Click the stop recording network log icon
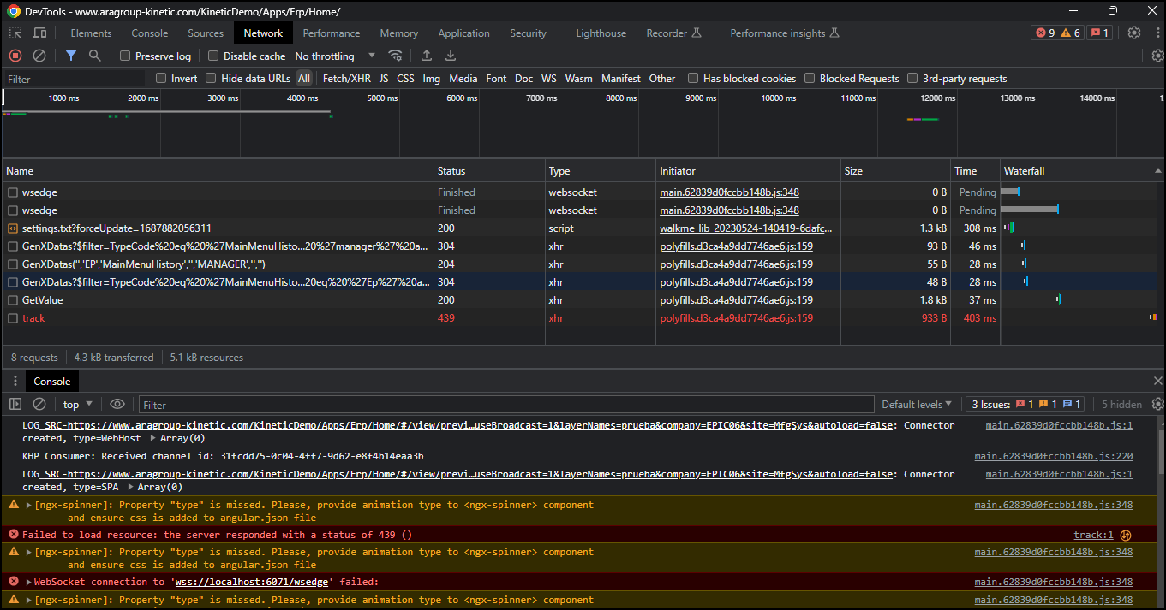Image resolution: width=1166 pixels, height=610 pixels. (x=15, y=56)
